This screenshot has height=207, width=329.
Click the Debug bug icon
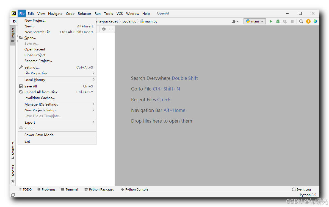pyautogui.click(x=278, y=21)
